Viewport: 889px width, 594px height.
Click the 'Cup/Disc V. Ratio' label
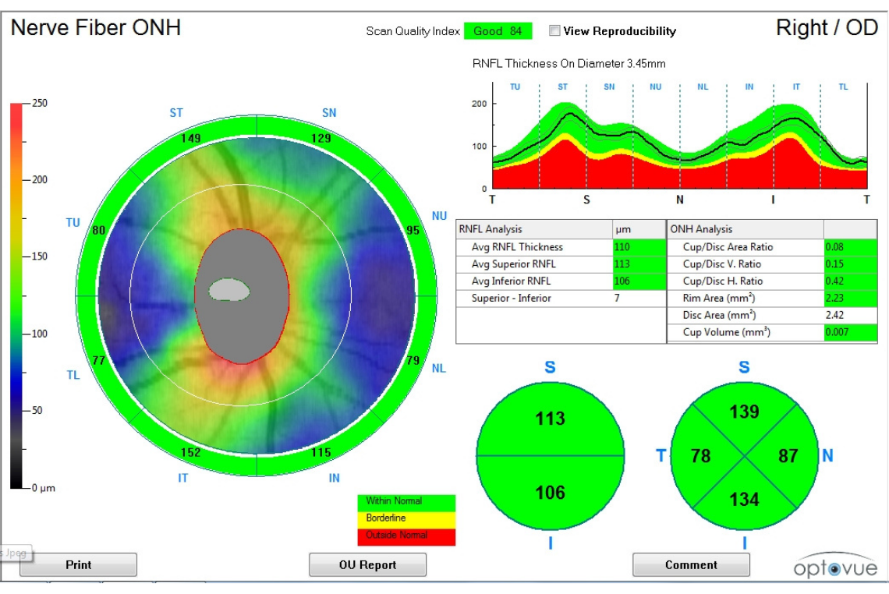click(x=722, y=264)
